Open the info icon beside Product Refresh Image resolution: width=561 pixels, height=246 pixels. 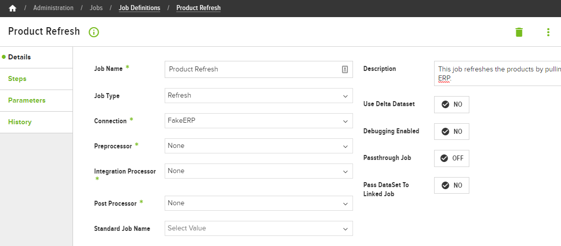pyautogui.click(x=94, y=32)
